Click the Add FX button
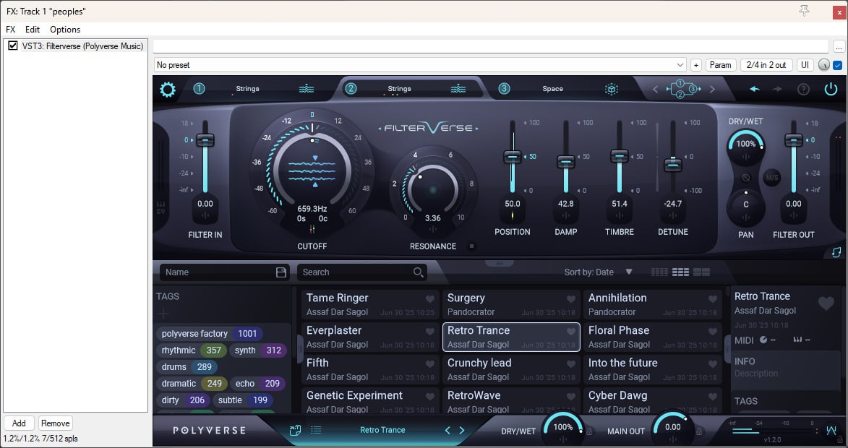This screenshot has height=448, width=848. 19,423
